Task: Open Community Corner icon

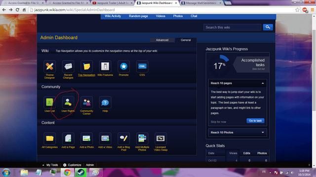Action: coord(87,102)
